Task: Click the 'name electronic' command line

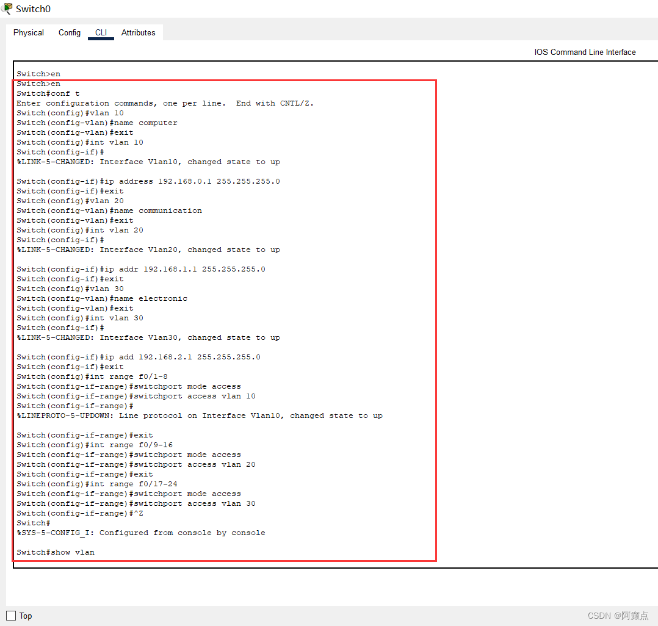Action: [102, 298]
